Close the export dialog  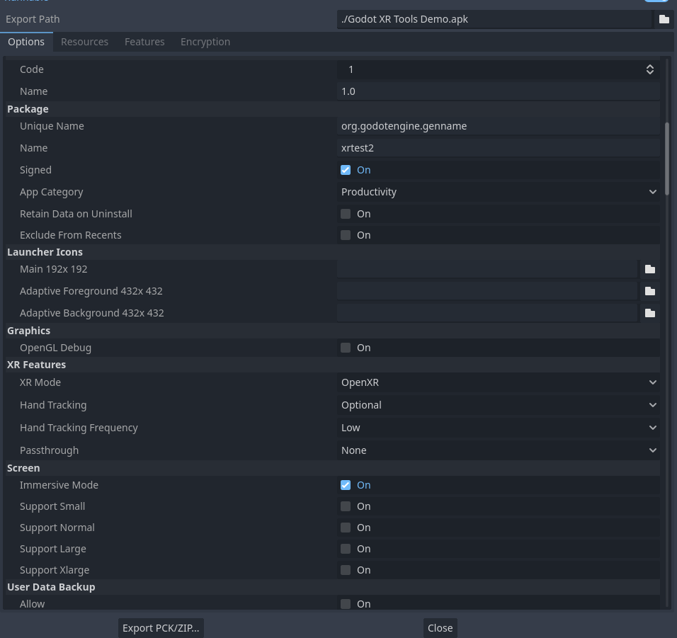click(440, 627)
